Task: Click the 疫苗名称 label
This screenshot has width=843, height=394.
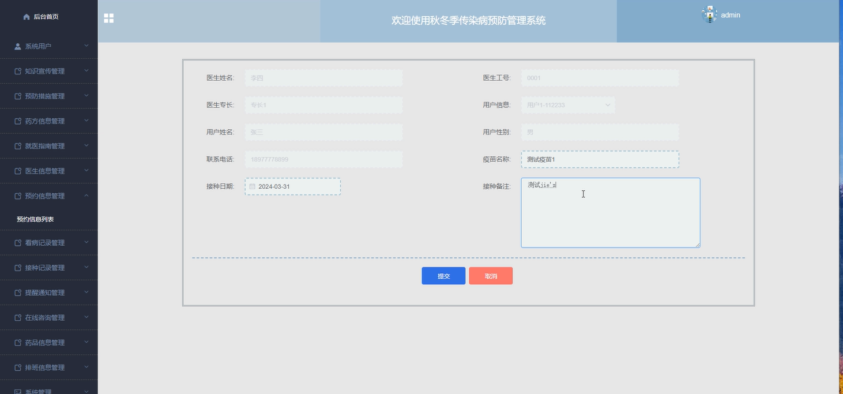Action: coord(496,159)
